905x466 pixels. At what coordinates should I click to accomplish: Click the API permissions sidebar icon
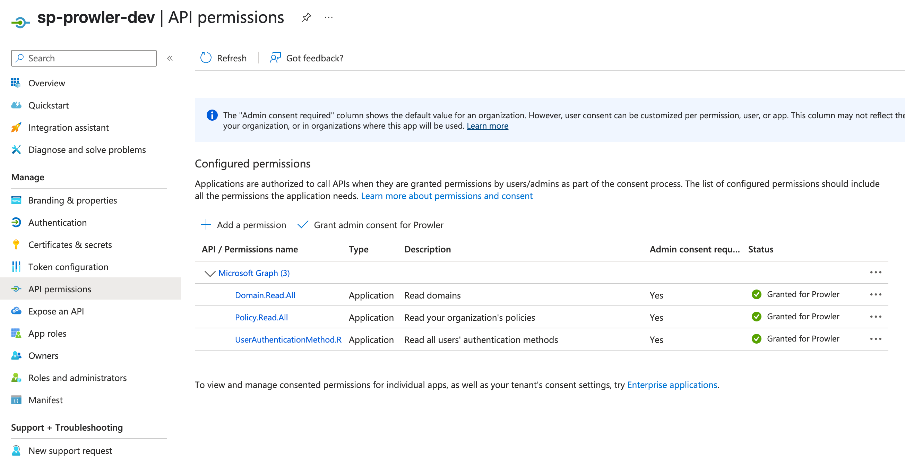coord(16,288)
